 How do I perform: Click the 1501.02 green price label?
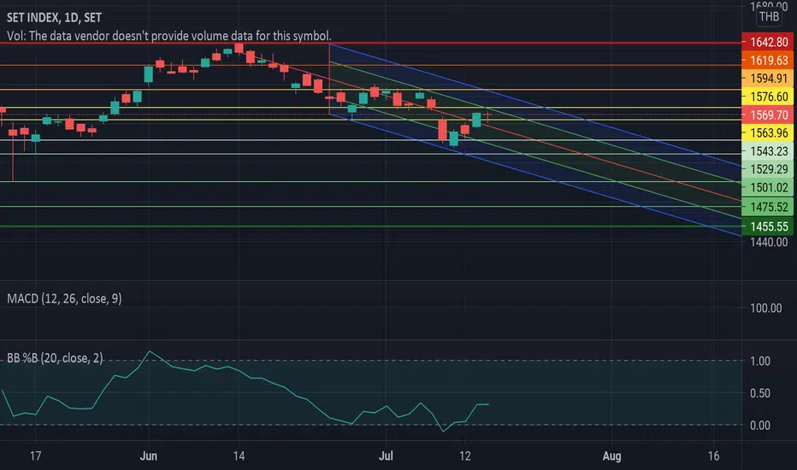click(x=769, y=187)
